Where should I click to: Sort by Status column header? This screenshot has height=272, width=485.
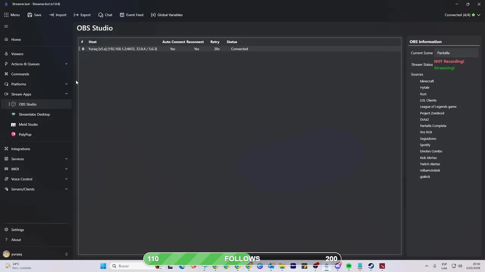coord(232,42)
